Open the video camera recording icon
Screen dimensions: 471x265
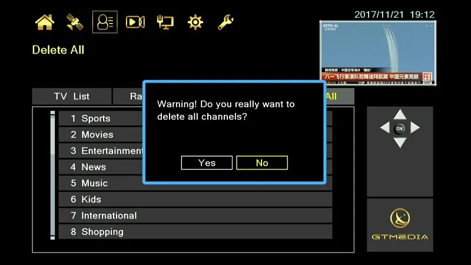coord(135,22)
